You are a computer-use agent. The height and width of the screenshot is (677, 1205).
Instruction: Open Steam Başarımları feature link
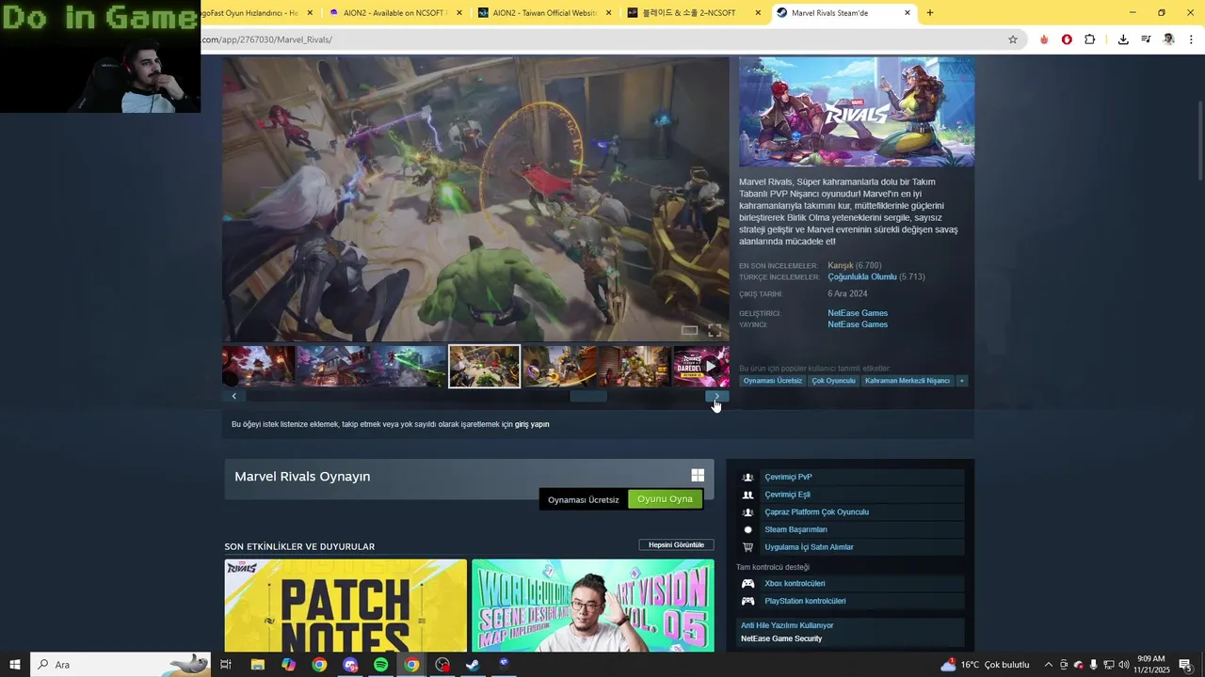pyautogui.click(x=795, y=529)
